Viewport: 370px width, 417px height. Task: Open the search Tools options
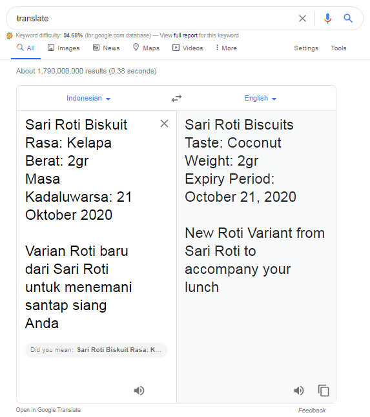click(338, 48)
